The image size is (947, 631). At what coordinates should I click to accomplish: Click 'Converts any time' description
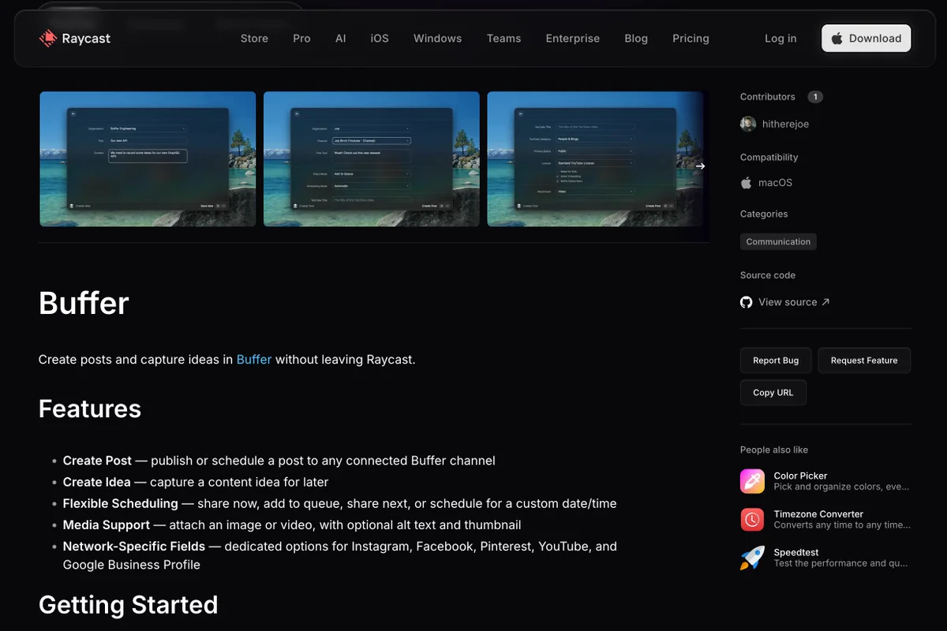click(x=842, y=525)
